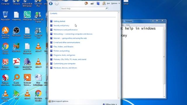187x105 pixels.
Task: Click book icon beside Printers and printing
Action: (x=51, y=51)
